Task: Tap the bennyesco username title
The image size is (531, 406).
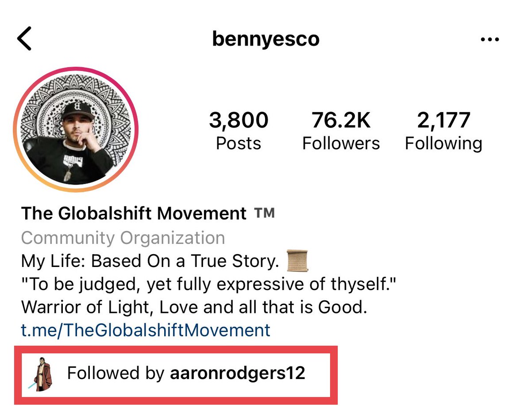Action: [x=265, y=39]
